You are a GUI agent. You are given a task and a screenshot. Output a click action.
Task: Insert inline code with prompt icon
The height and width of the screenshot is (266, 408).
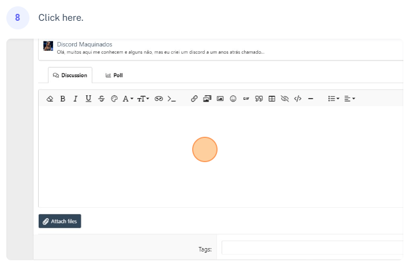172,99
